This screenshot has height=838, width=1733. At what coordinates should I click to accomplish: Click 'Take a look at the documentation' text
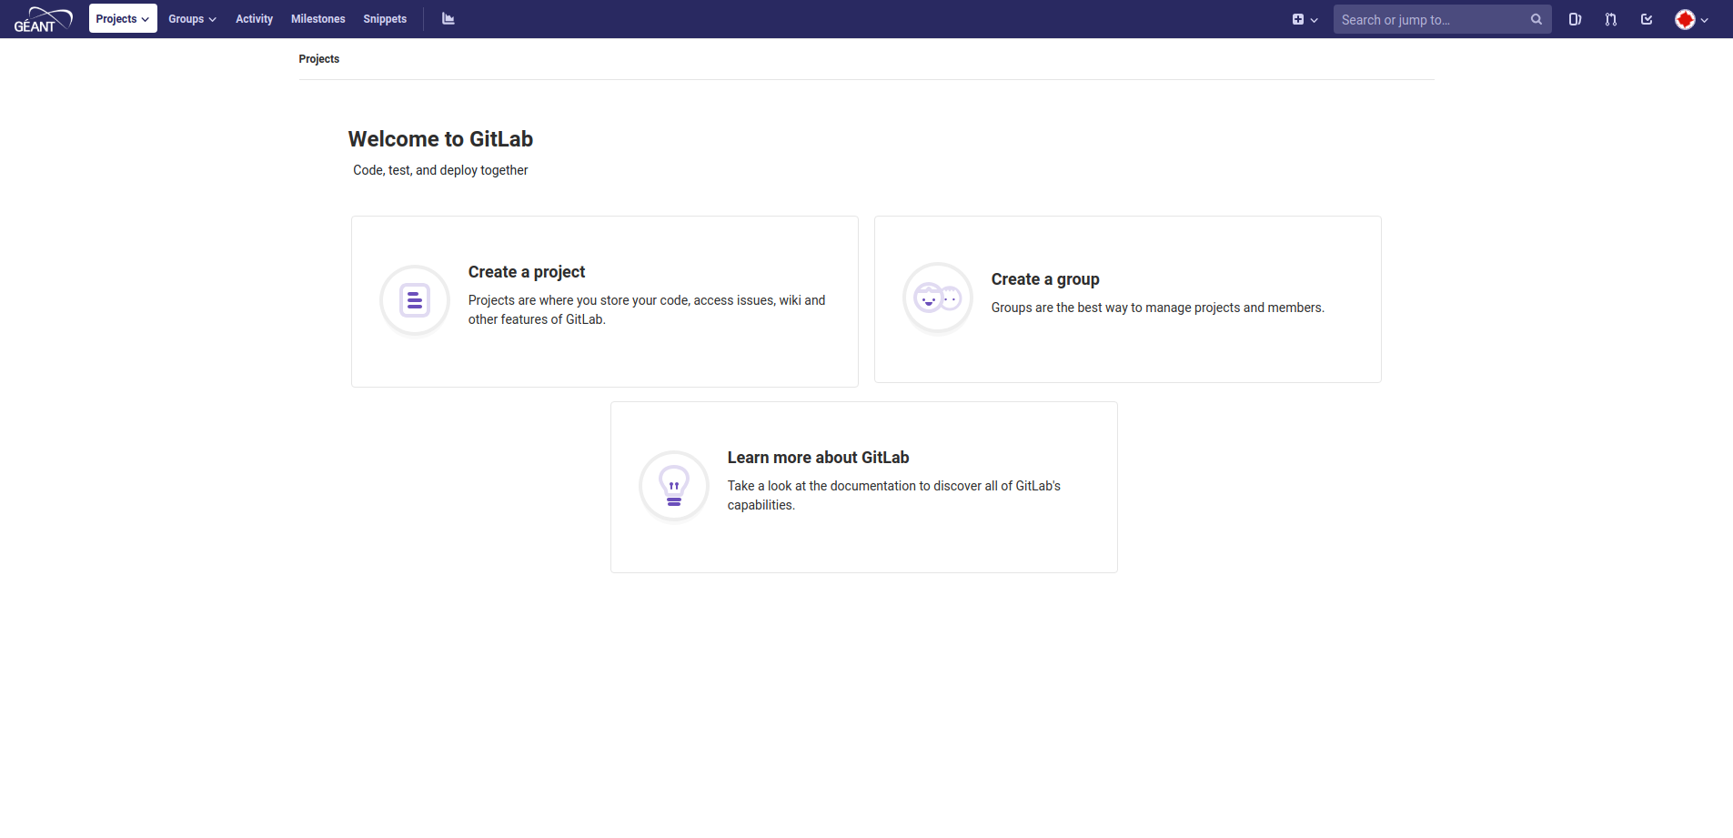[894, 495]
